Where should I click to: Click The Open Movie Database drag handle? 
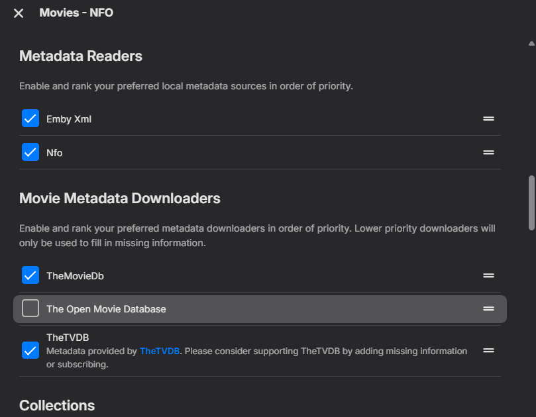point(488,309)
